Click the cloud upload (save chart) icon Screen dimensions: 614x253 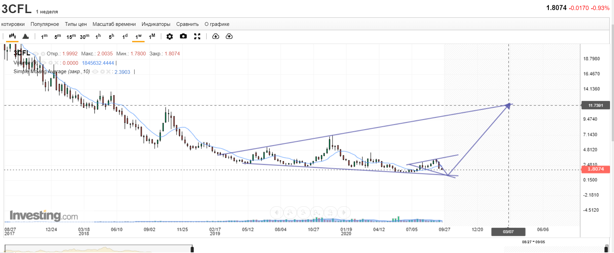pos(229,36)
